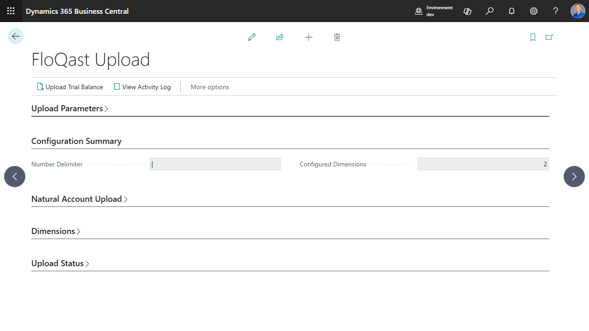The image size is (589, 331).
Task: Click the Number Delimiter field
Action: [215, 164]
